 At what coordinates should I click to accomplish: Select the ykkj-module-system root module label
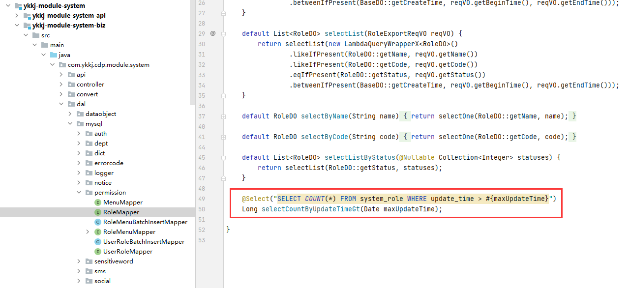point(54,6)
